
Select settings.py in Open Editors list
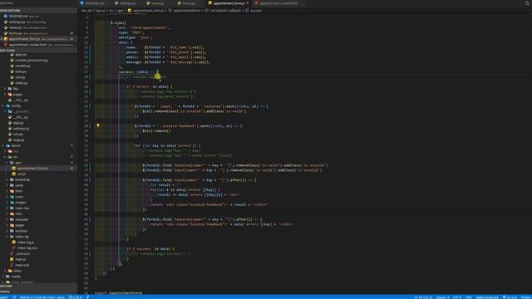coord(38,22)
